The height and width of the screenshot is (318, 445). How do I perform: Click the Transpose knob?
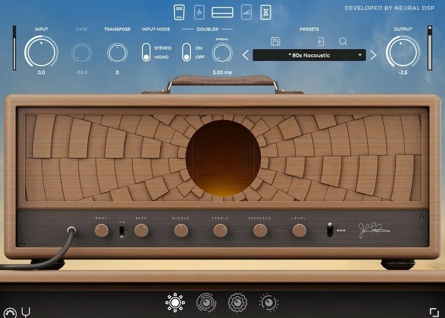(x=117, y=53)
